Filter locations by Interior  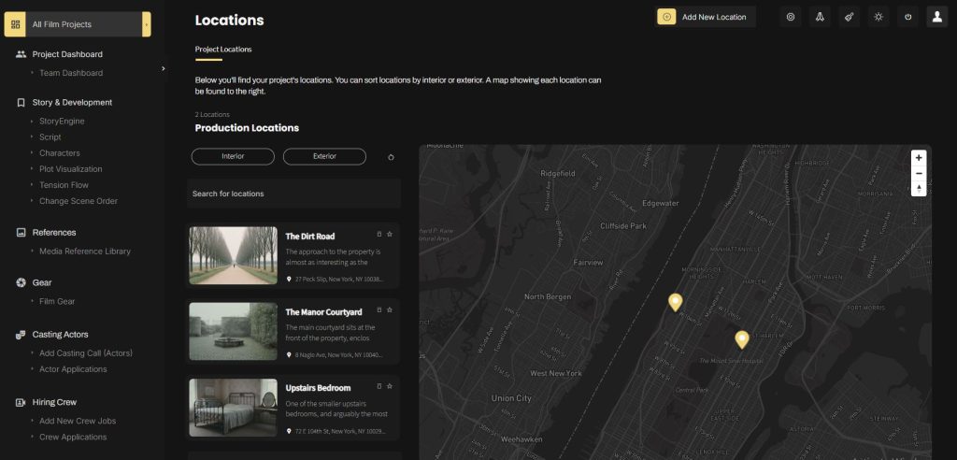pyautogui.click(x=233, y=156)
